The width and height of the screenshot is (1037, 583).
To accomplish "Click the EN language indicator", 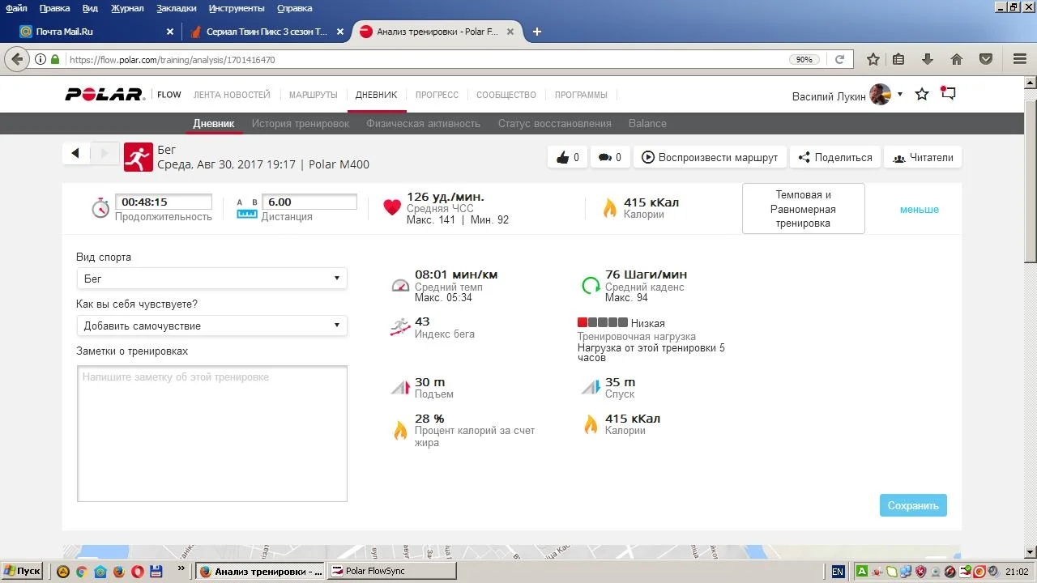I will click(838, 571).
